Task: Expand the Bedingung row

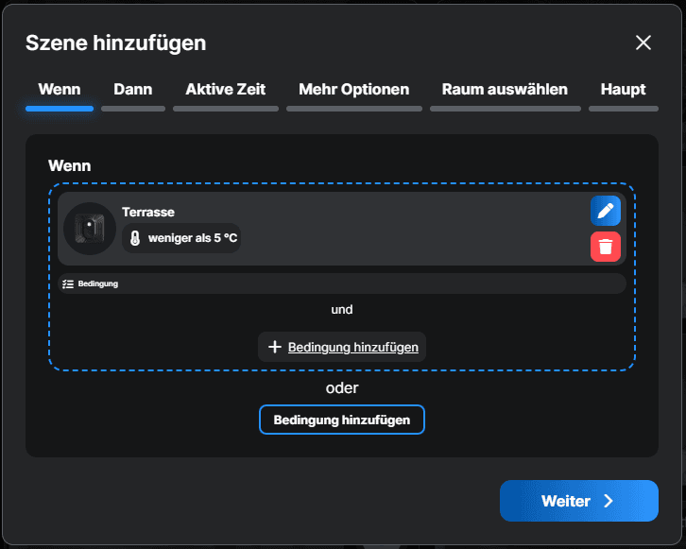Action: click(x=341, y=283)
